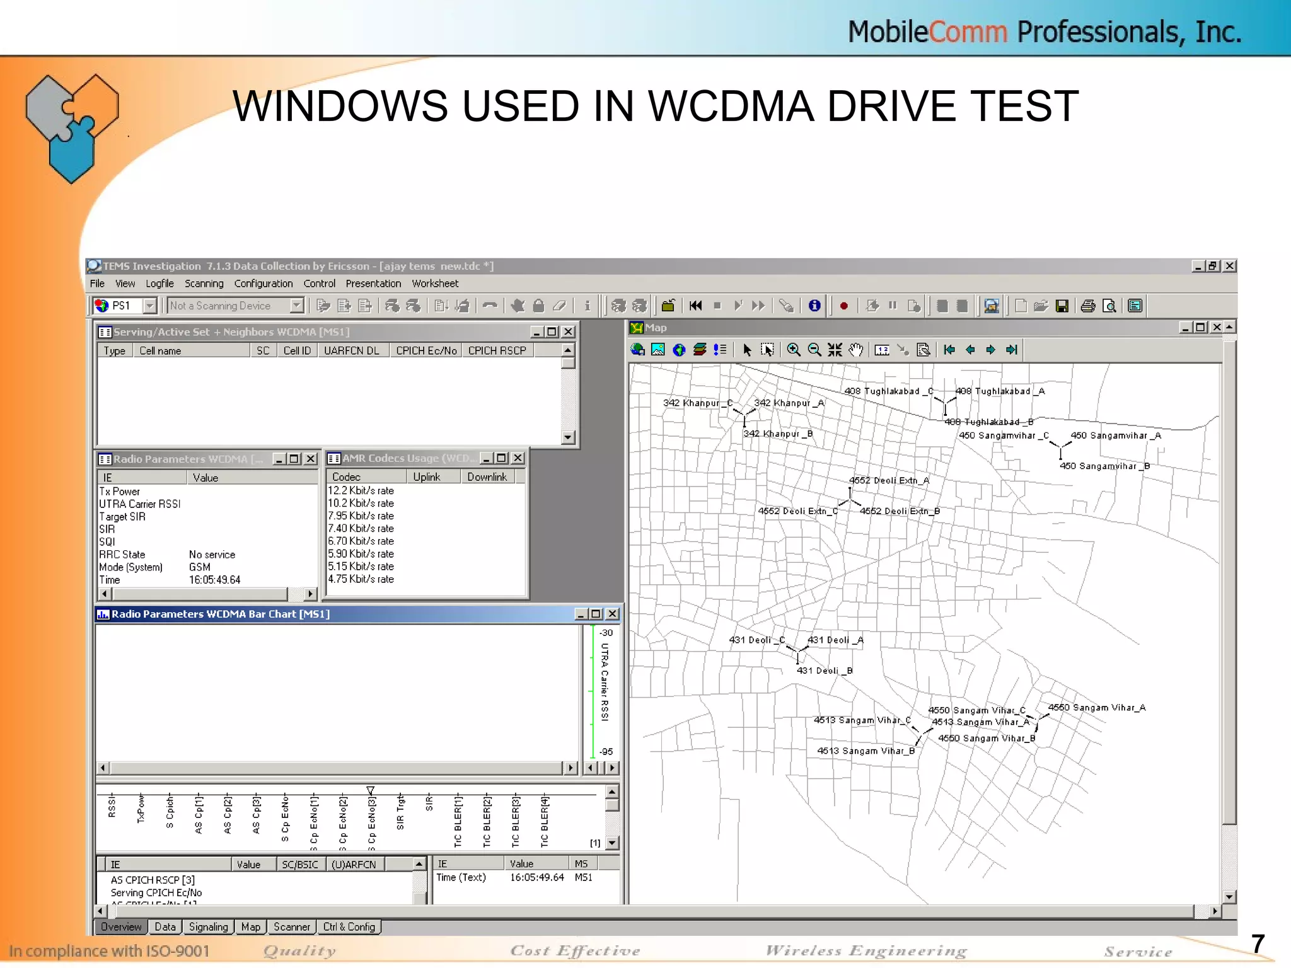The image size is (1291, 968).
Task: Click the Open folder icon in toolbar
Action: [x=1041, y=306]
